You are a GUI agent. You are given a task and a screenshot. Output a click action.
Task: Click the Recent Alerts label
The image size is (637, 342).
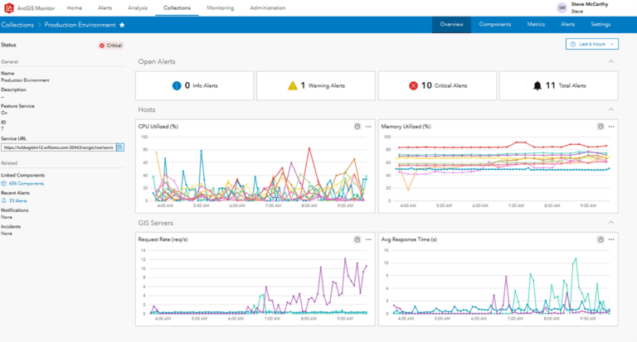[15, 193]
